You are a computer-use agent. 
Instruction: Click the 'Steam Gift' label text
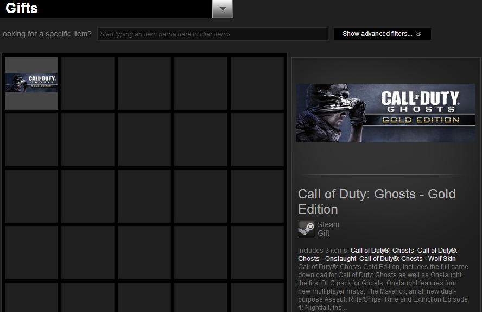(328, 229)
